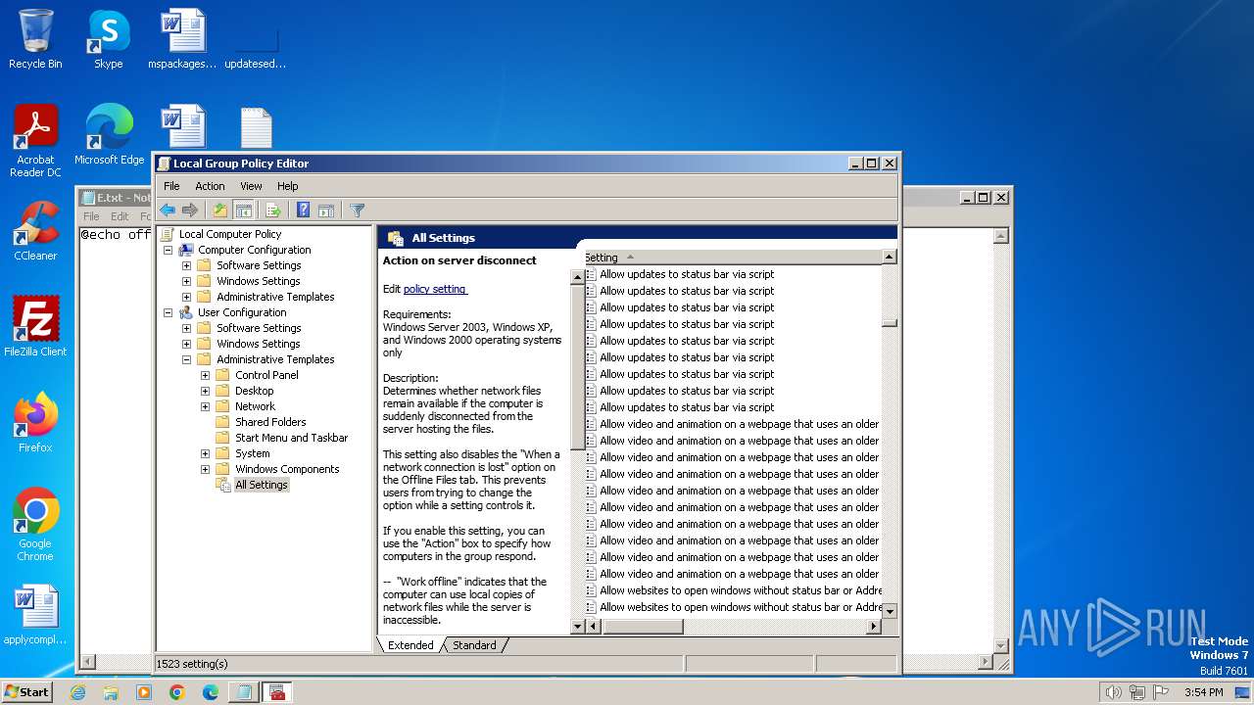This screenshot has width=1254, height=705.
Task: Expand Software Settings under Computer Configuration
Action: coord(186,265)
